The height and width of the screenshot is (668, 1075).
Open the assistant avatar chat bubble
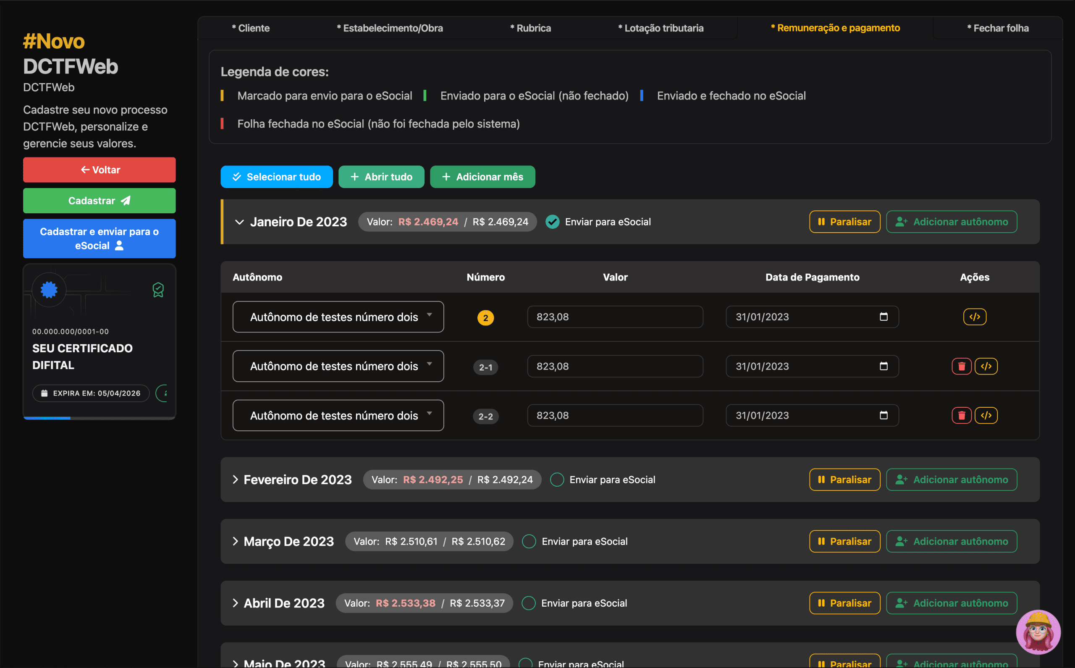tap(1038, 632)
